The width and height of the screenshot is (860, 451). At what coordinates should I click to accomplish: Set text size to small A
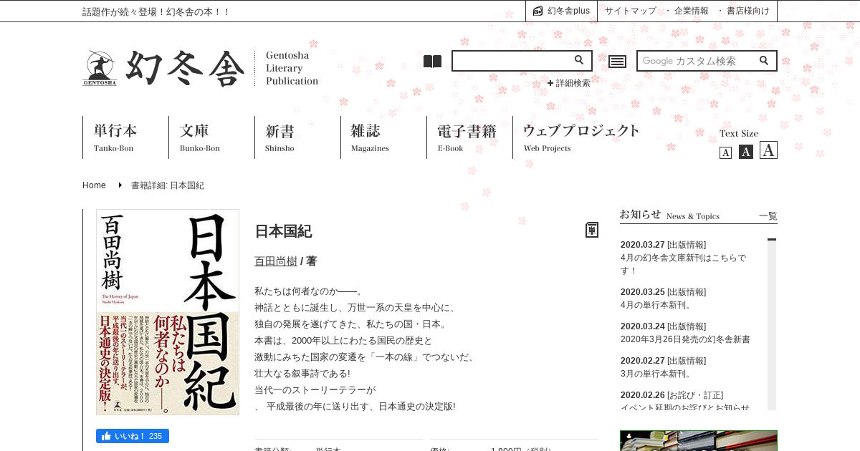[725, 152]
